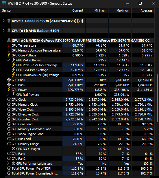The image size is (159, 178).
Task: Click the clock icon beside GPU Effective Clock
Action: pyautogui.click(x=9, y=114)
